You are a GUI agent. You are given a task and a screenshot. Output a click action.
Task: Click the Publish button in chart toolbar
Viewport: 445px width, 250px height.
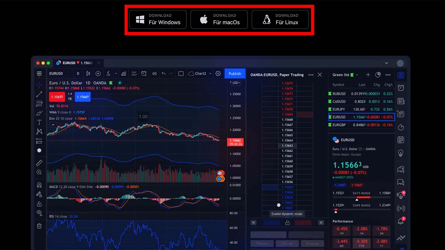pos(235,74)
